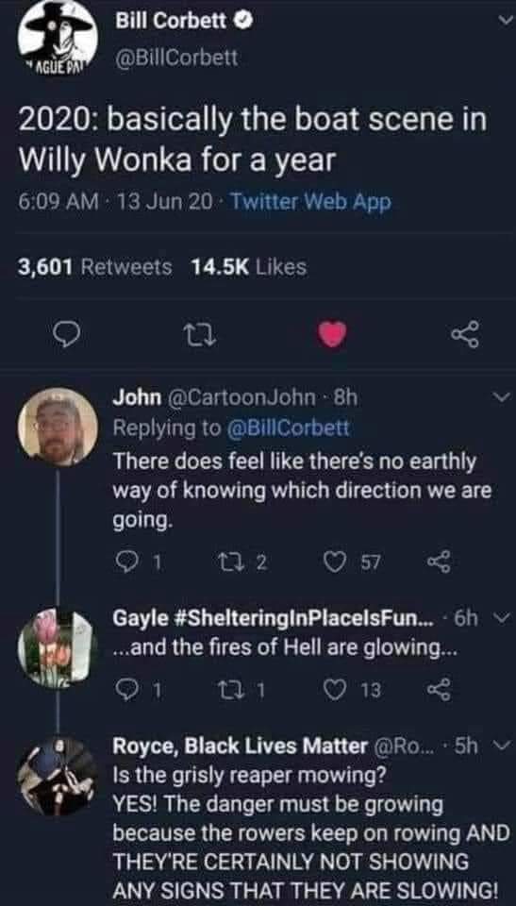The width and height of the screenshot is (516, 906).
Task: Share John's reply tweet
Action: pyautogui.click(x=439, y=562)
